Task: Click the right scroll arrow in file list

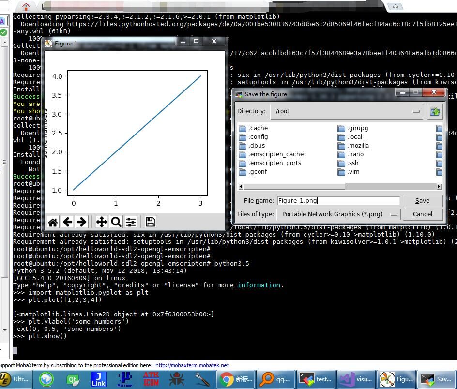Action: pos(439,186)
